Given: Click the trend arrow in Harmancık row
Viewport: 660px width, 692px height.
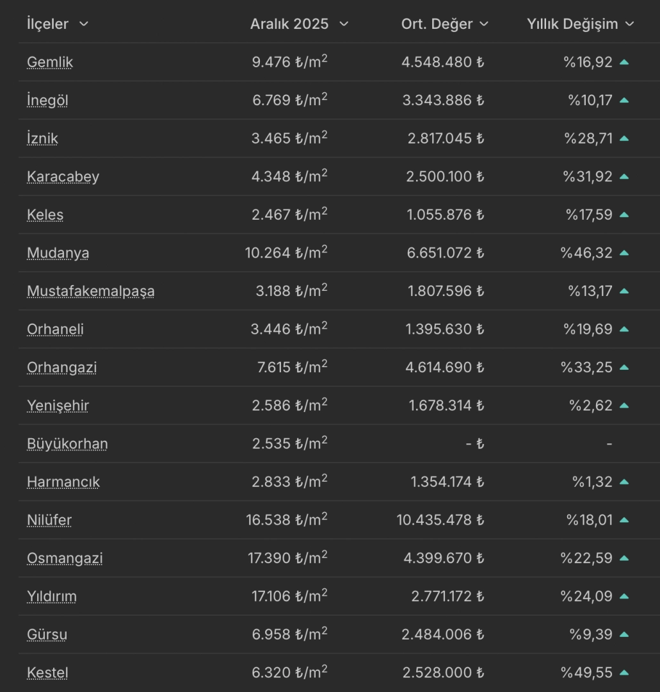Looking at the screenshot, I should (624, 482).
